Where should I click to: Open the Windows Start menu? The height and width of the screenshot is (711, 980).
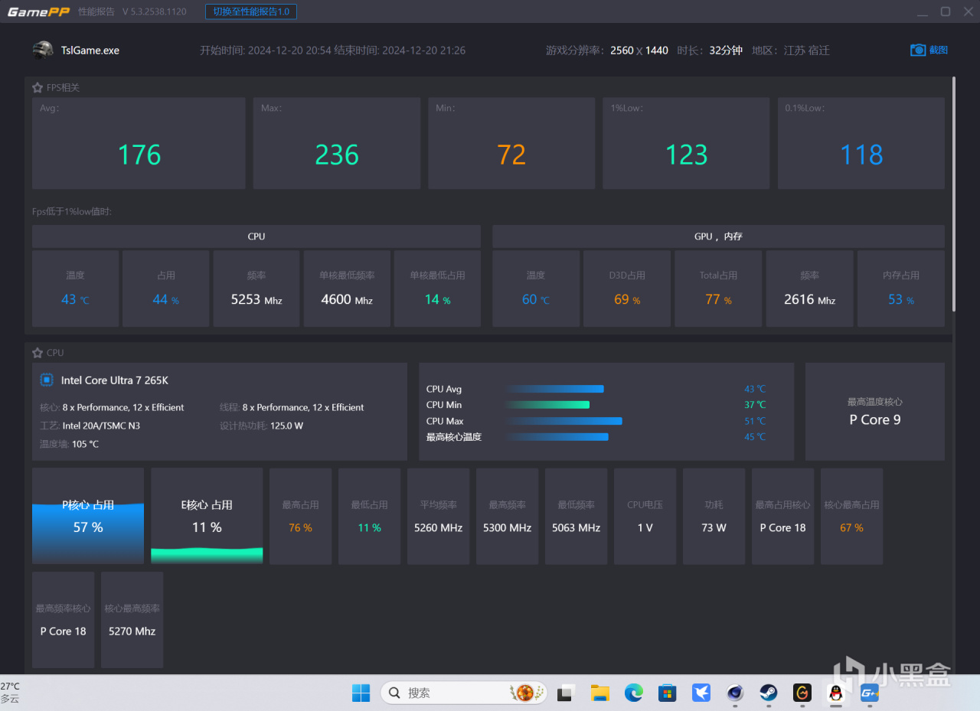point(361,693)
